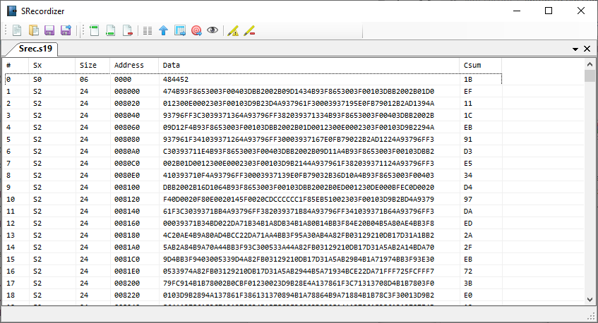
Task: Click the text lines column icon
Action: 148,31
